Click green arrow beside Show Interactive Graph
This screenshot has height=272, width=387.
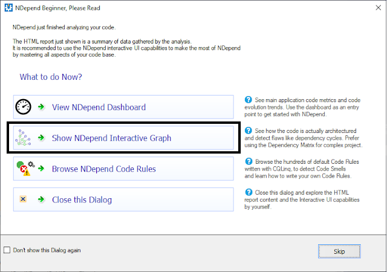click(x=41, y=138)
